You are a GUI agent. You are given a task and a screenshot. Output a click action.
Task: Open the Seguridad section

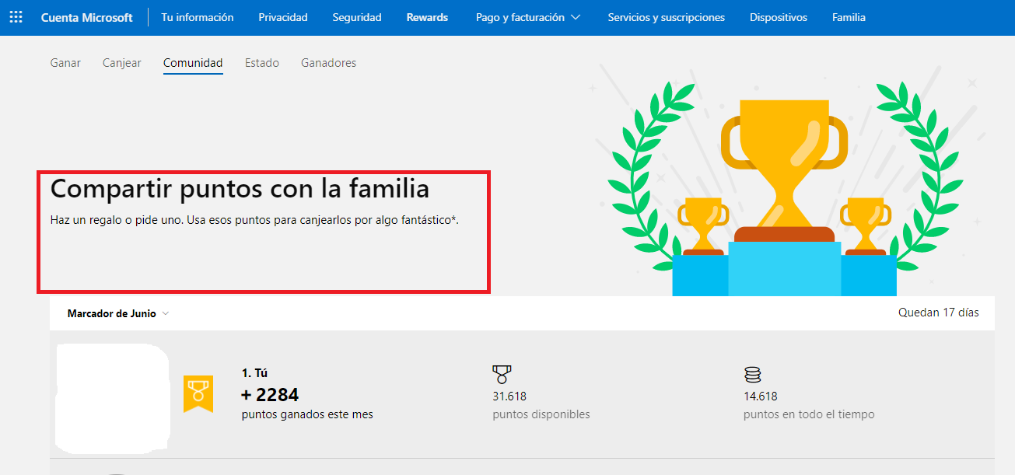[x=357, y=17]
